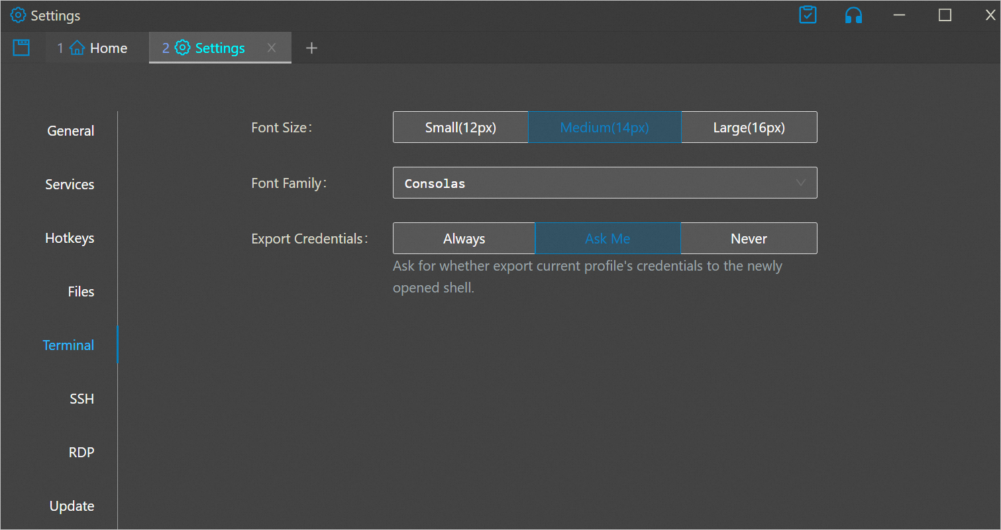Minimize the Settings window
This screenshot has width=1001, height=530.
point(899,15)
